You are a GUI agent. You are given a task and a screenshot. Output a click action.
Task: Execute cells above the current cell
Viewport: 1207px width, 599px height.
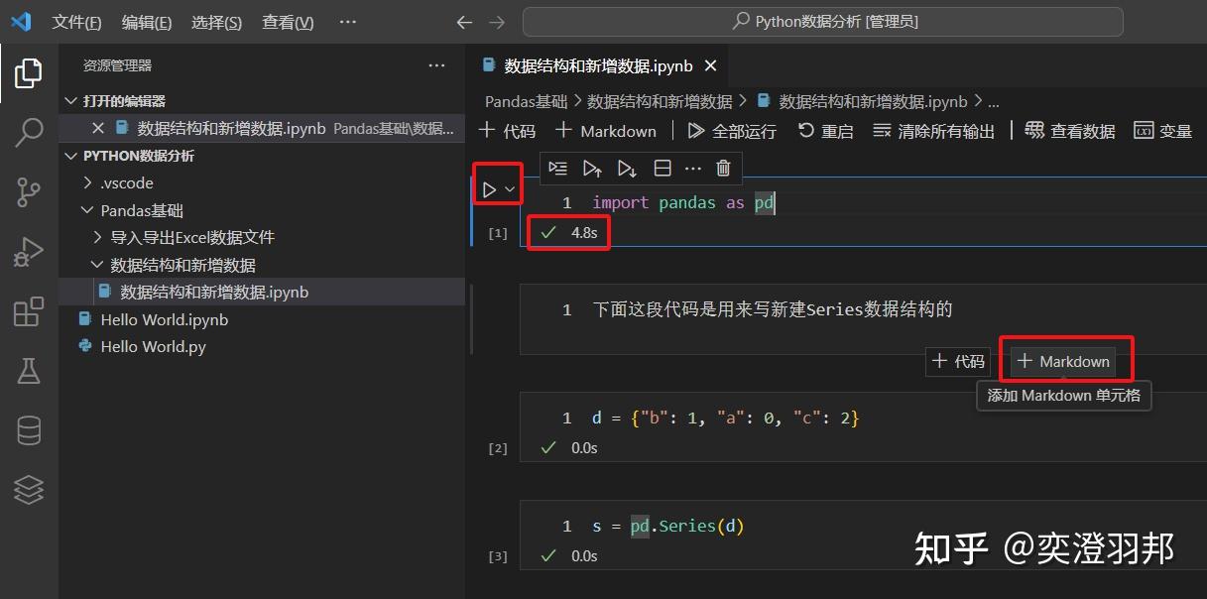click(592, 168)
